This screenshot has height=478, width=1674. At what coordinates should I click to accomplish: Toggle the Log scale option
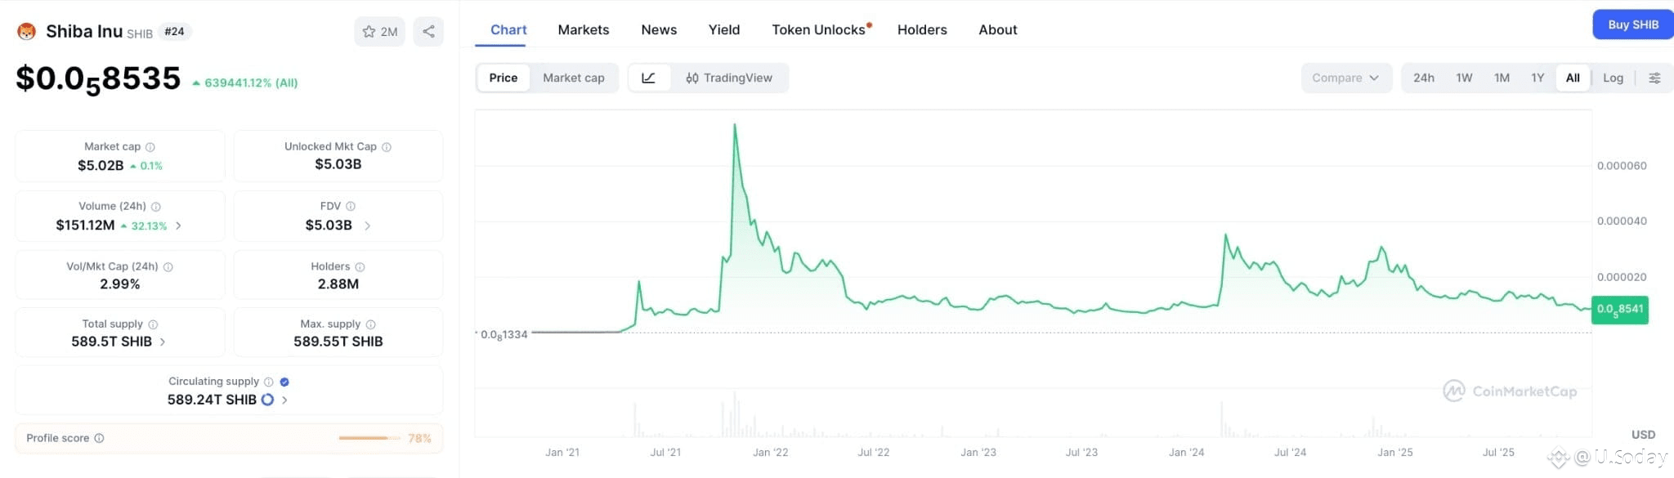coord(1613,78)
